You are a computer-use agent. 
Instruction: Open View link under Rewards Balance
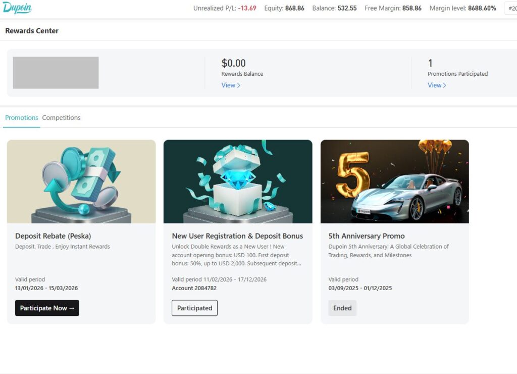(231, 85)
